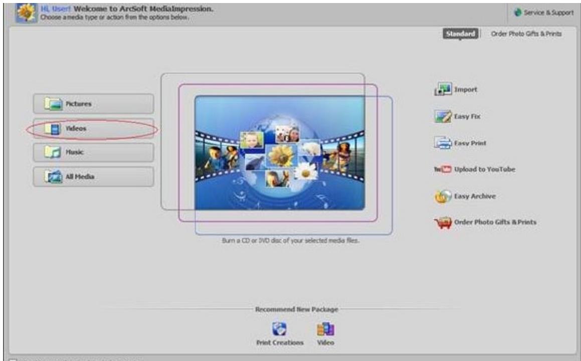The width and height of the screenshot is (581, 361).
Task: Click the sunflower ArcSoft logo icon
Action: point(26,13)
